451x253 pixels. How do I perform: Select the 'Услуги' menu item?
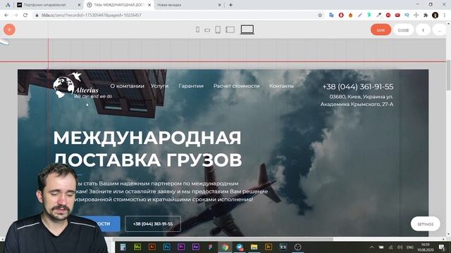[x=160, y=86]
